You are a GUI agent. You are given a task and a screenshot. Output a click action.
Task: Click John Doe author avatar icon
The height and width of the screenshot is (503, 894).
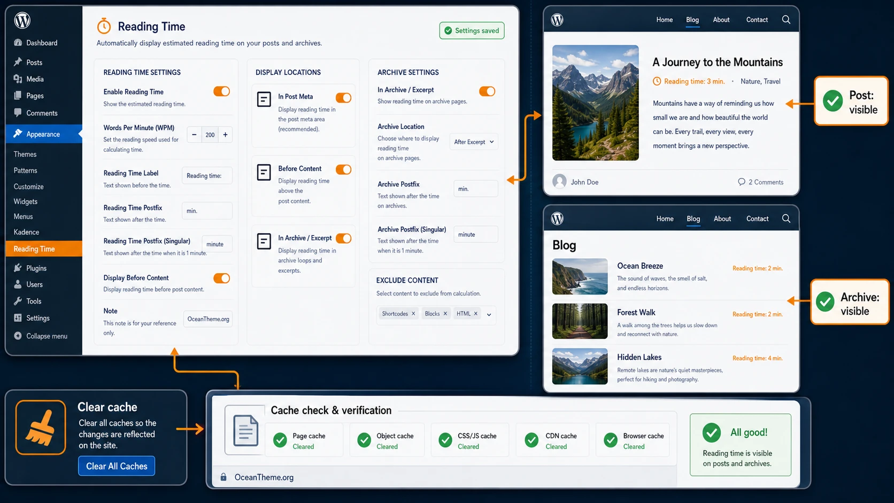coord(559,181)
